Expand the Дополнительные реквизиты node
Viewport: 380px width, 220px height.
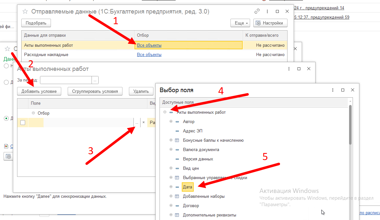coord(171,215)
